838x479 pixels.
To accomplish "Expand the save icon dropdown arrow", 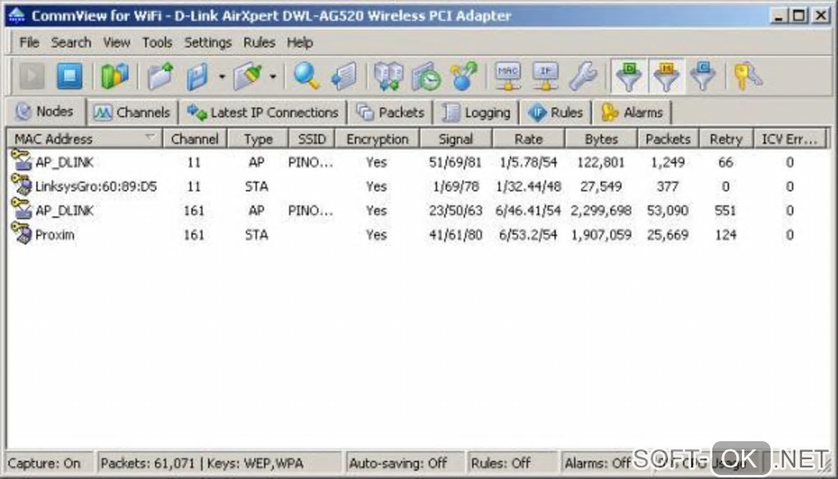I will click(x=222, y=77).
